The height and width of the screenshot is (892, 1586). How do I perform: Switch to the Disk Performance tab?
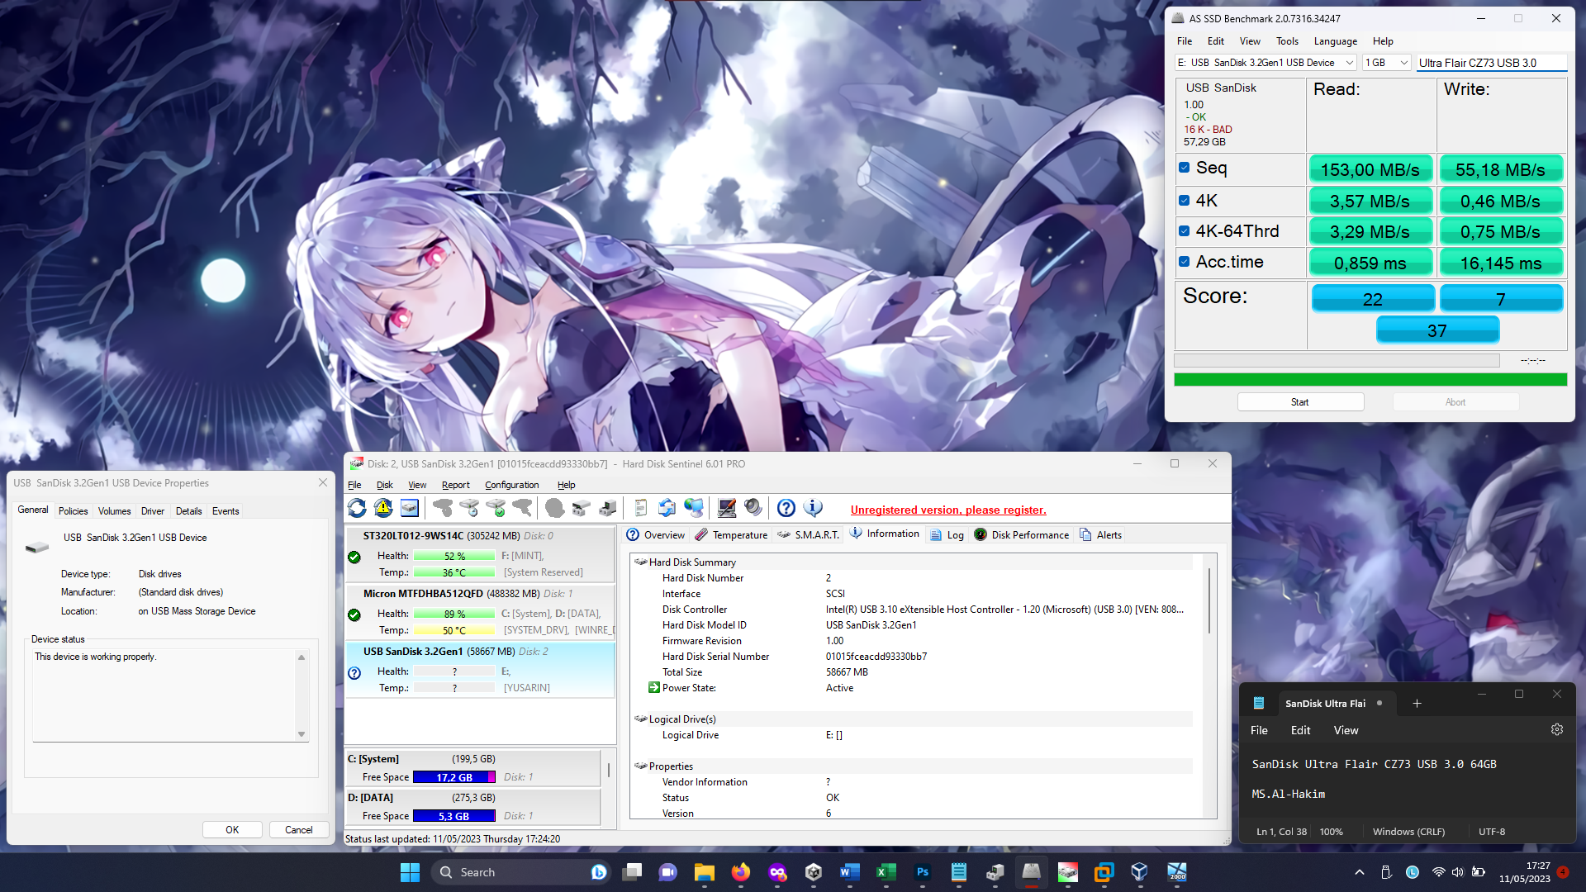pos(1021,535)
